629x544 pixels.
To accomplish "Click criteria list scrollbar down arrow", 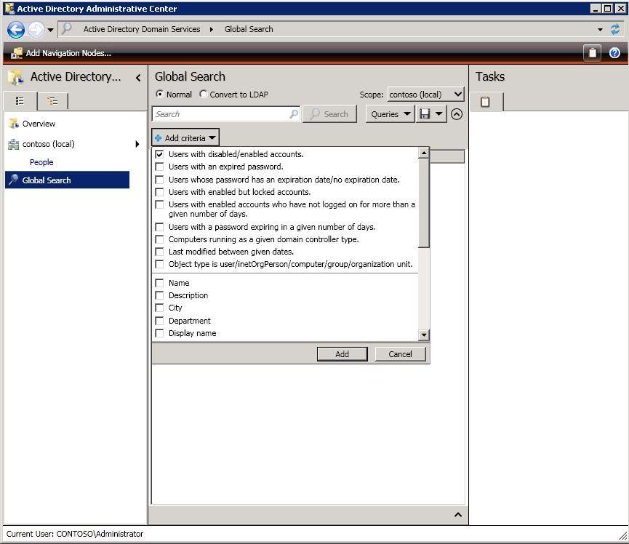I will pyautogui.click(x=424, y=335).
